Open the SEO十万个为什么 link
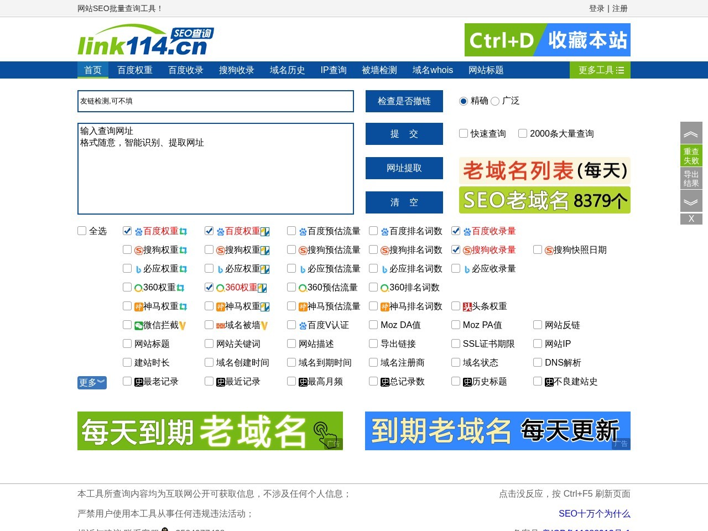Viewport: 708px width, 531px height. pyautogui.click(x=595, y=514)
